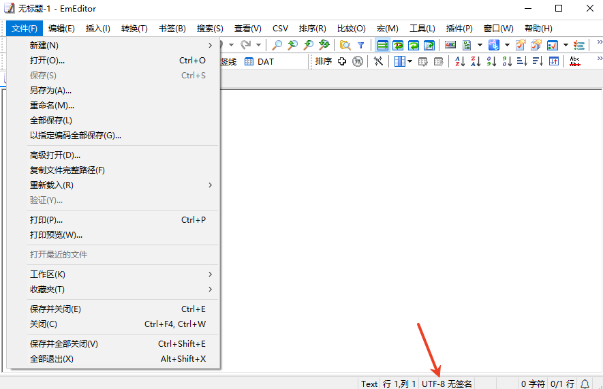Click the Wrap by Characters icon
Image resolution: width=603 pixels, height=389 pixels.
click(398, 45)
